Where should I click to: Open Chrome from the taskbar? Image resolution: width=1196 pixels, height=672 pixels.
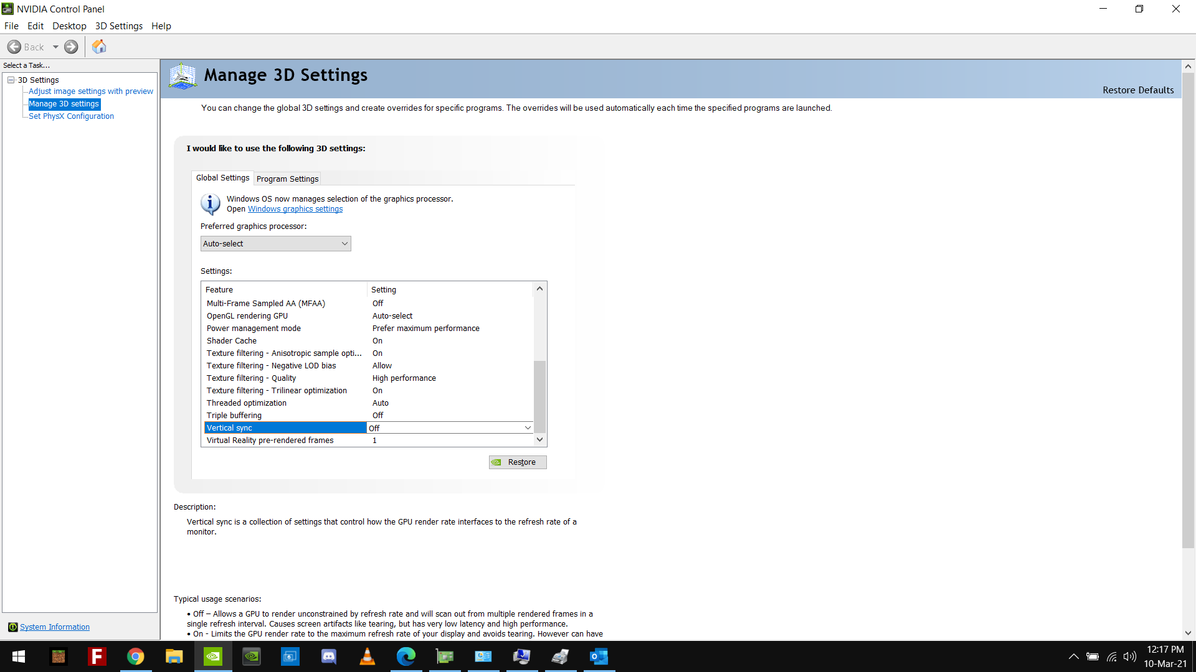[x=135, y=656]
